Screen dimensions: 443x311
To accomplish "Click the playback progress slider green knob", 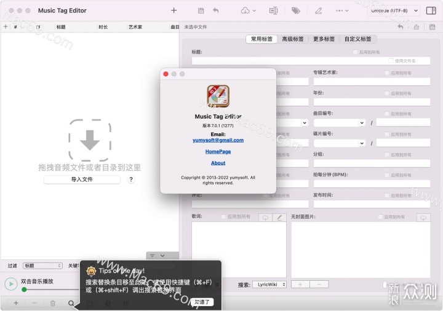I will (24, 289).
